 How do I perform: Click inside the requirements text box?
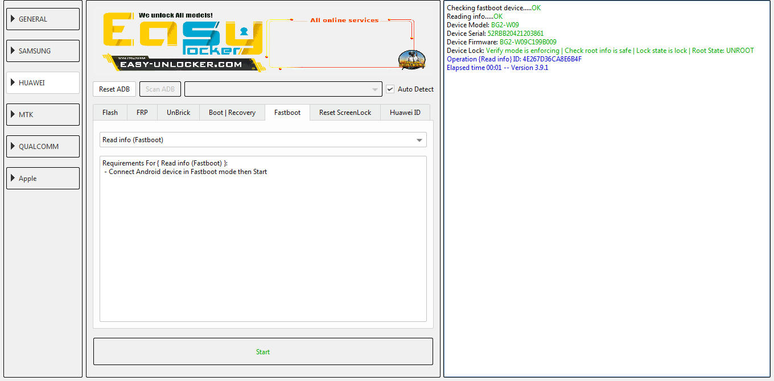point(263,239)
